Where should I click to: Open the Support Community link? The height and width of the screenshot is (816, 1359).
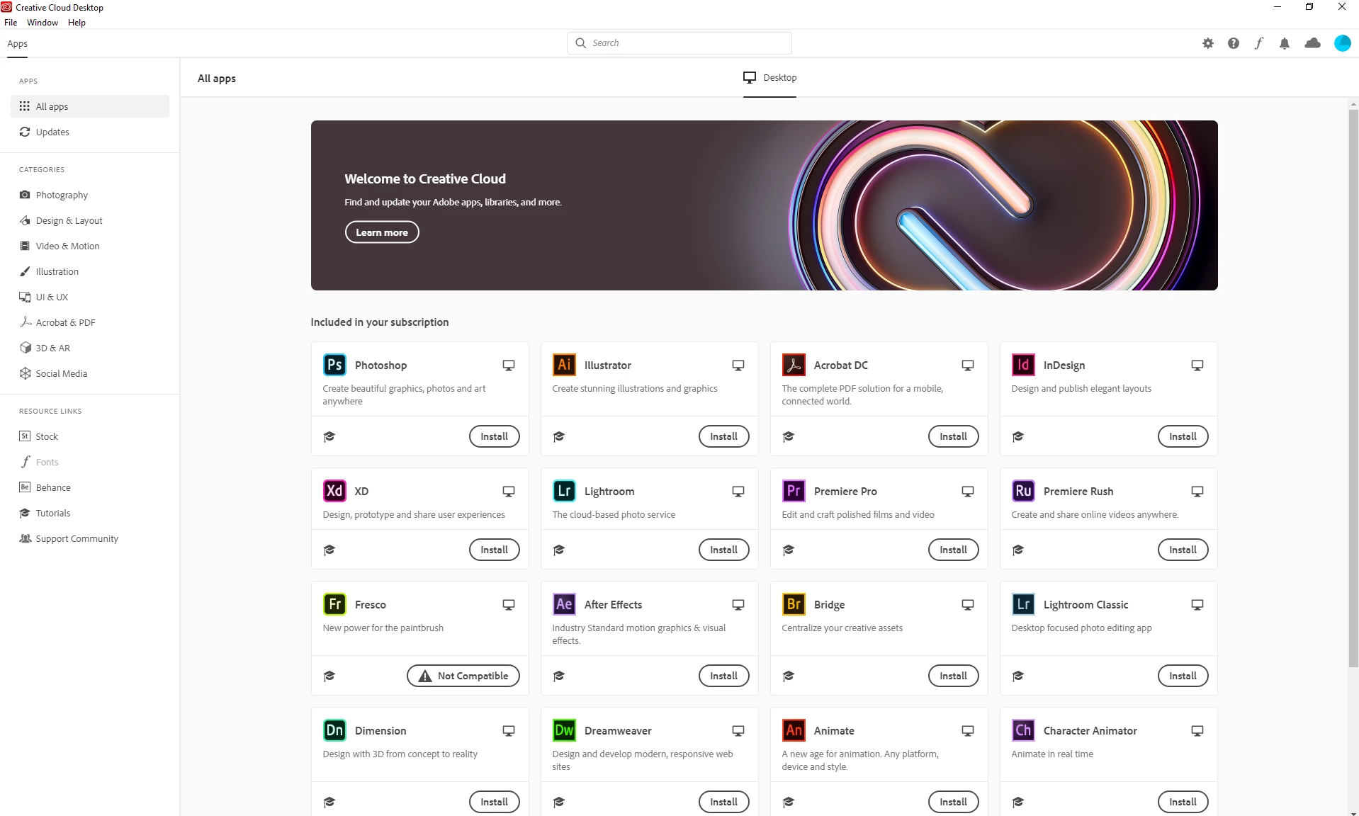[90, 538]
